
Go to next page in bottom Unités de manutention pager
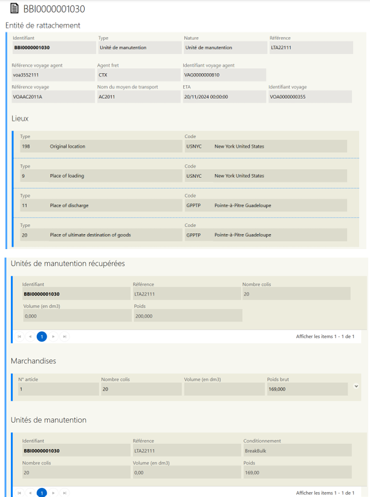click(53, 493)
